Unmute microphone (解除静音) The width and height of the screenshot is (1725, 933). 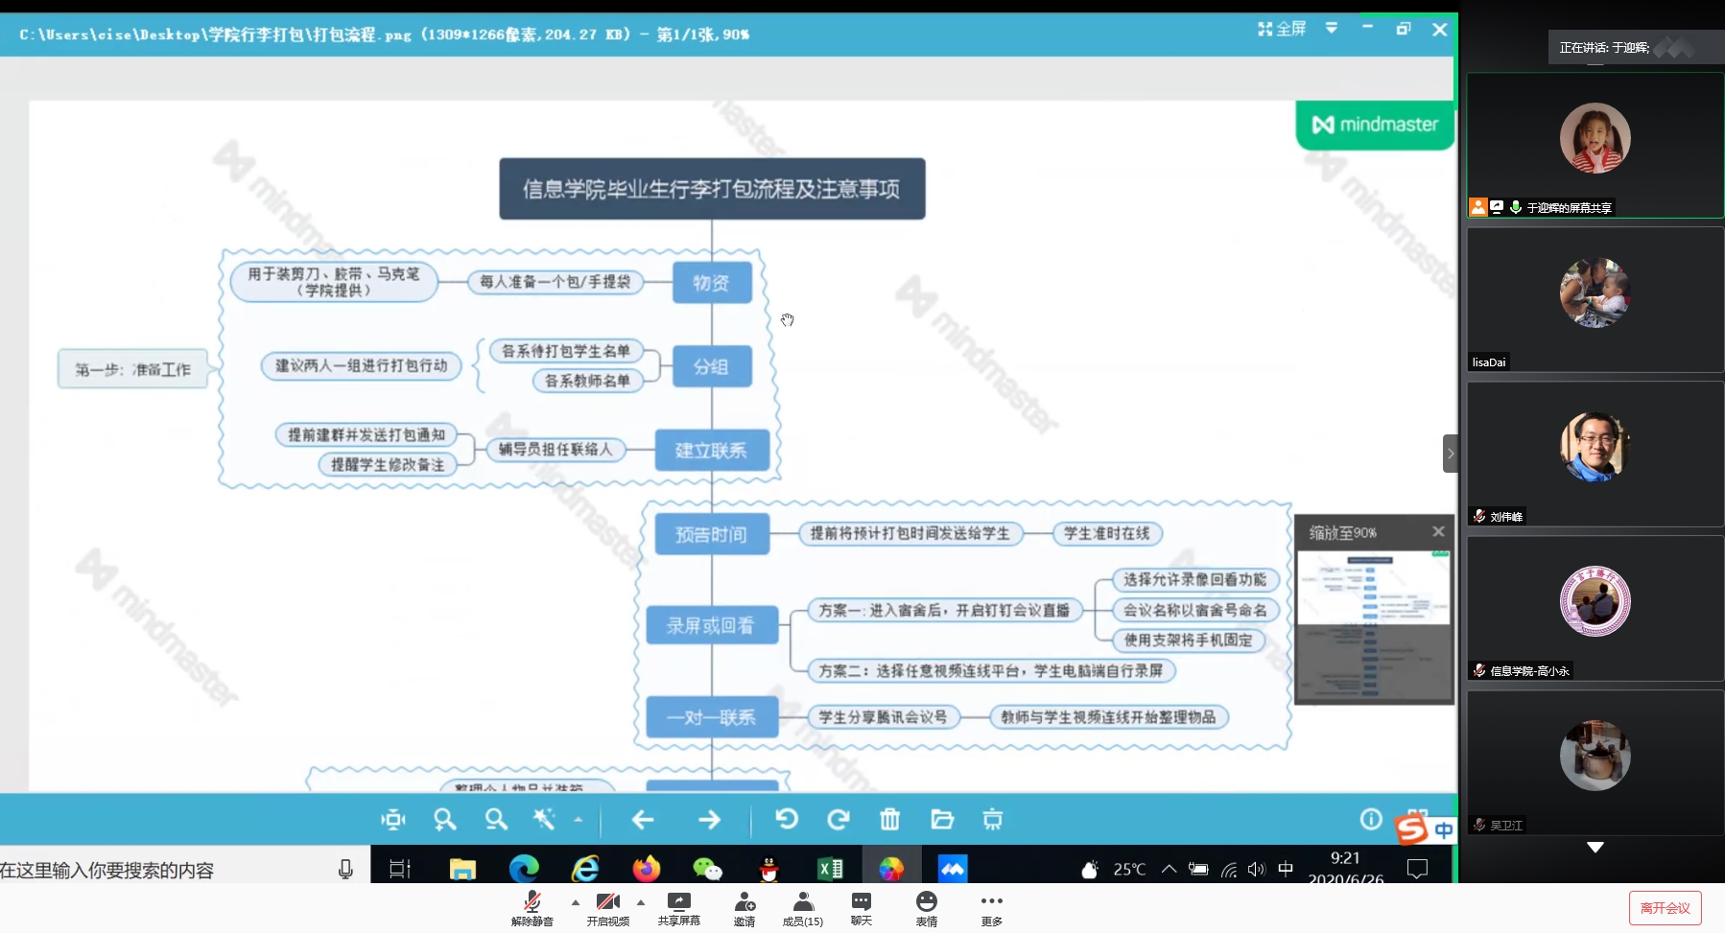(x=532, y=908)
